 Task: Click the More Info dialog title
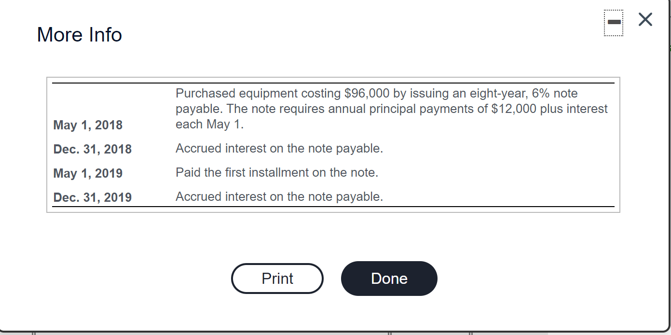pyautogui.click(x=79, y=34)
